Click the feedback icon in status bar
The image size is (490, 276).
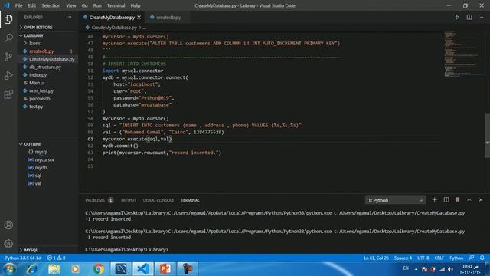coord(472,258)
